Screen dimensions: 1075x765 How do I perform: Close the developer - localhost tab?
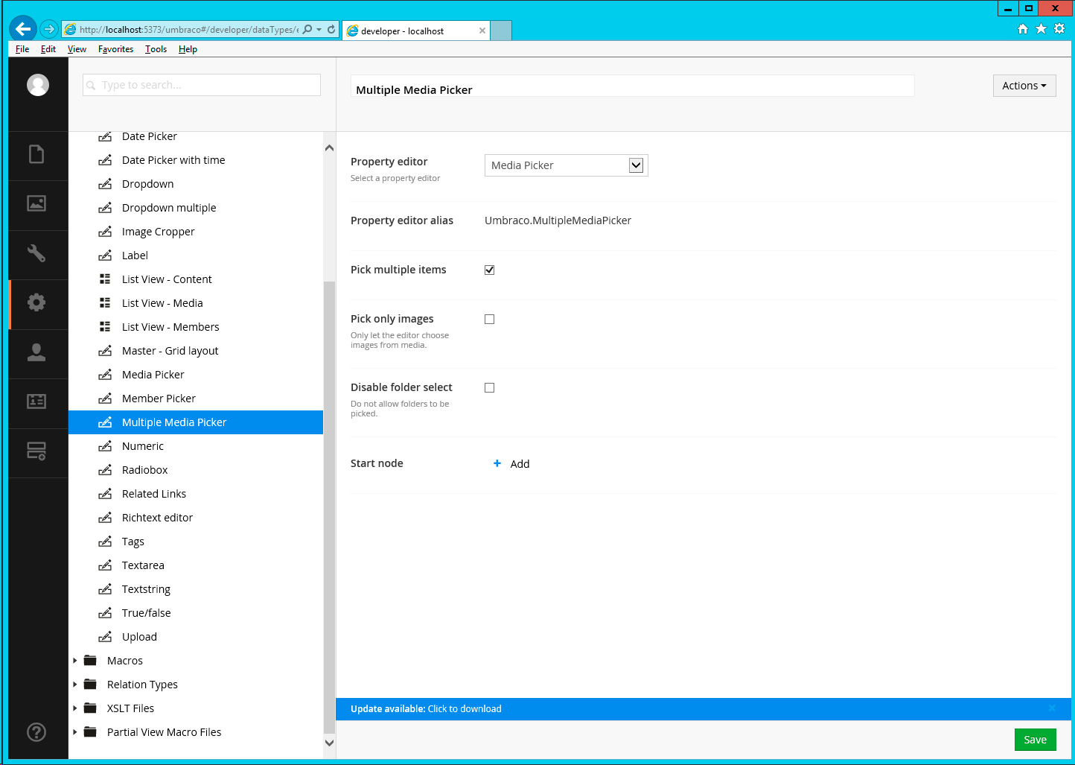click(x=482, y=31)
